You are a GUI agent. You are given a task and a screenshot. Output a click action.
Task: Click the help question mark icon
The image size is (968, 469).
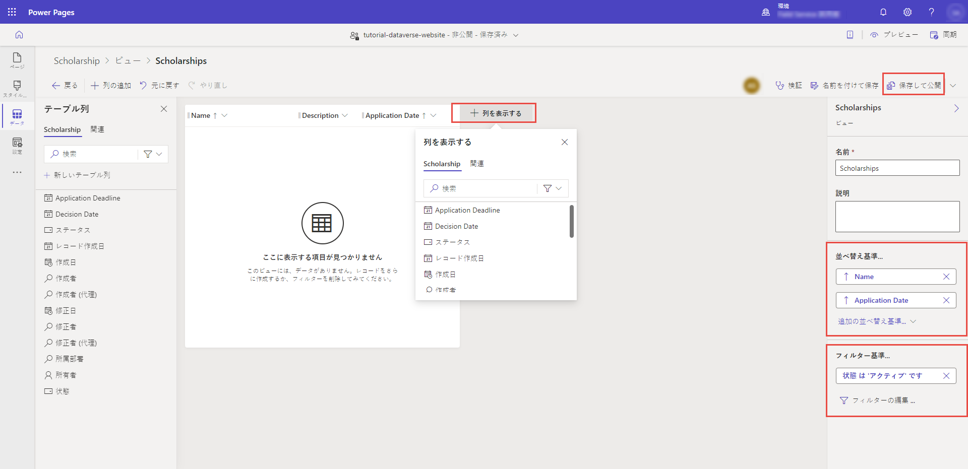pos(931,12)
